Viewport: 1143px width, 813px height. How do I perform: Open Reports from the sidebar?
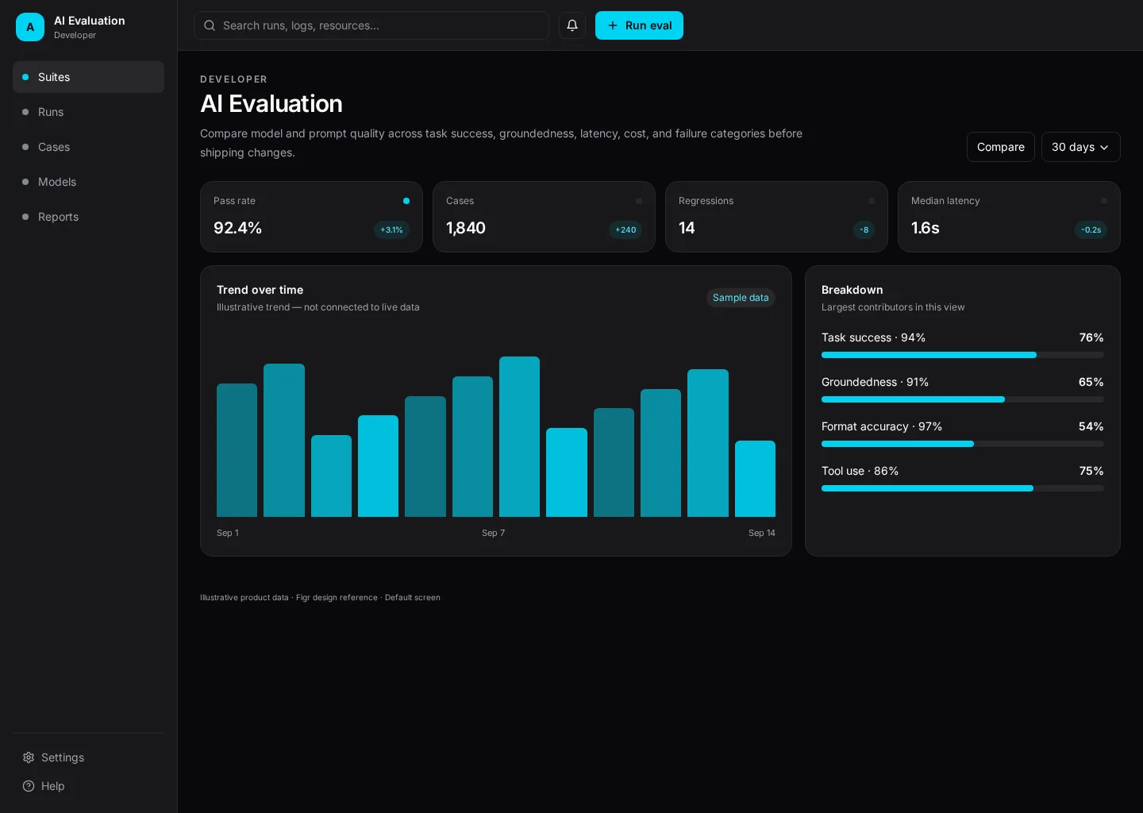[88, 217]
